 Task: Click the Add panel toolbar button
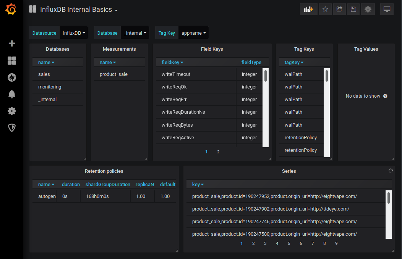[308, 10]
